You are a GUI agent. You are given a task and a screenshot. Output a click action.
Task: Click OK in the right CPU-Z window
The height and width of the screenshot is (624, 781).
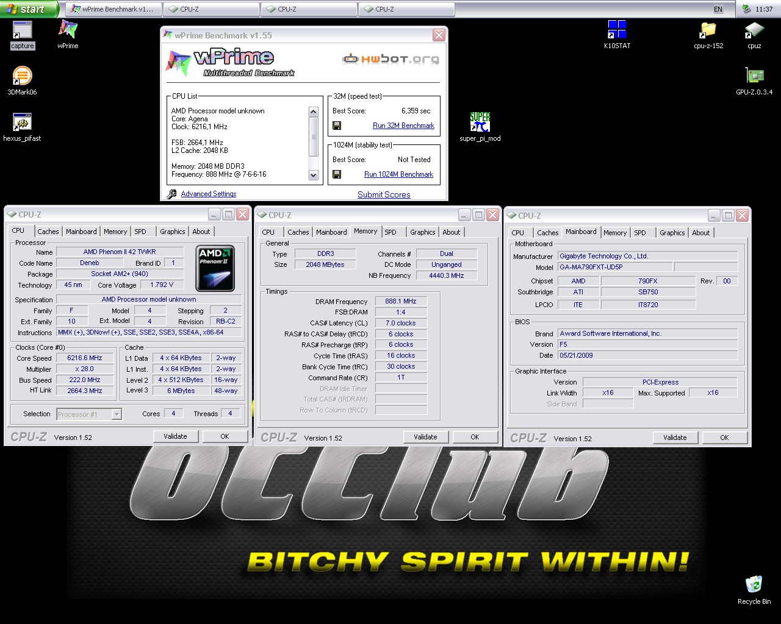tap(724, 438)
